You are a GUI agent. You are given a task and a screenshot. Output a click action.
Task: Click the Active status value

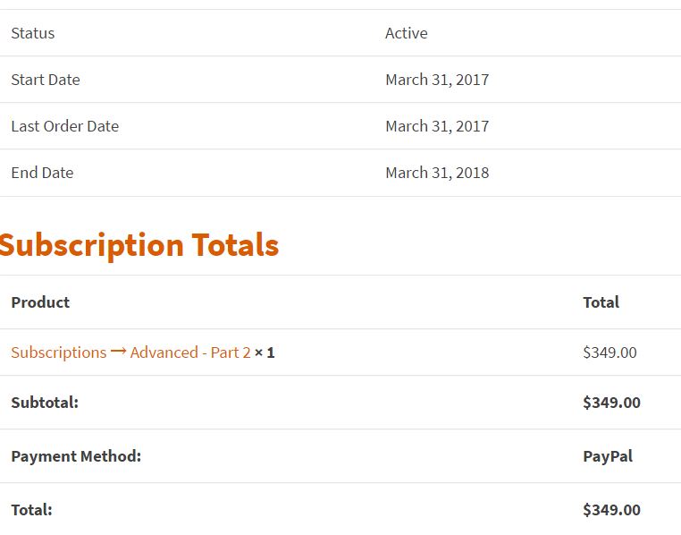pos(406,33)
